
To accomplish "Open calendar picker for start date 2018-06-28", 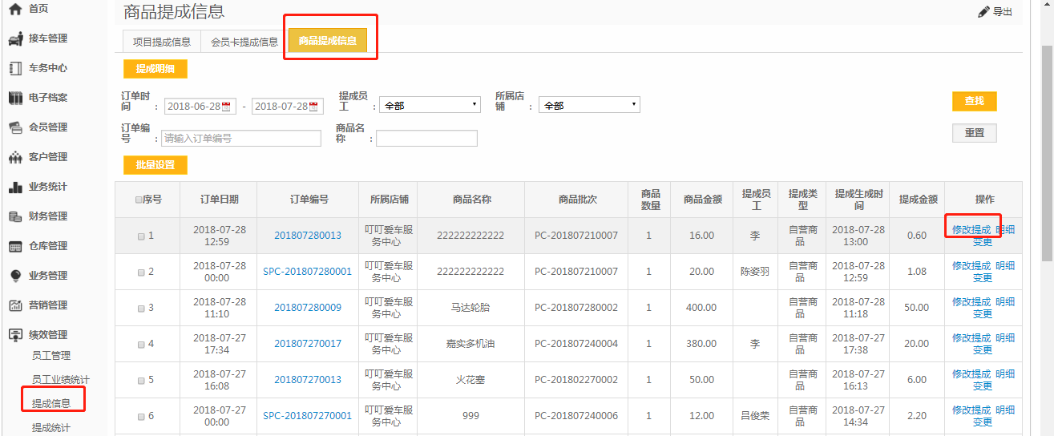I will (x=226, y=107).
